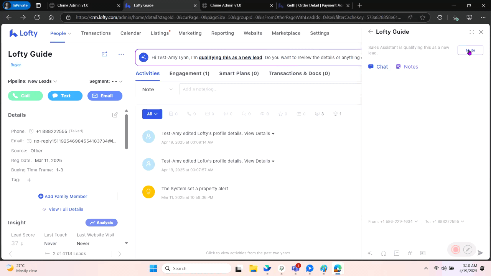This screenshot has height=276, width=491.
Task: Filter activities by calls icon
Action: tap(191, 114)
